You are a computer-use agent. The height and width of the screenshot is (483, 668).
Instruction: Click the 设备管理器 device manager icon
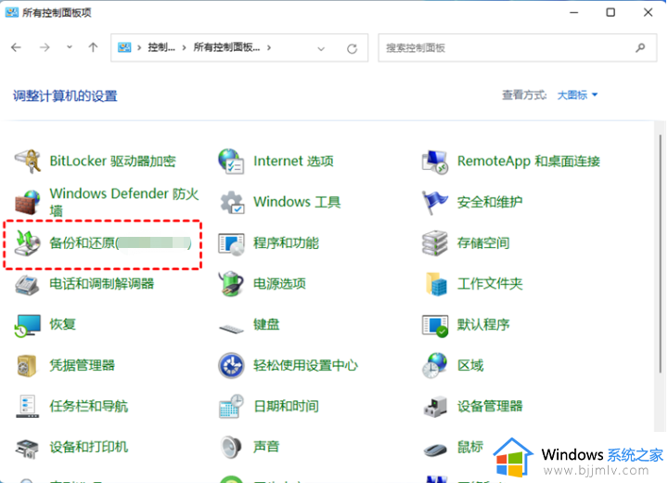coord(435,406)
